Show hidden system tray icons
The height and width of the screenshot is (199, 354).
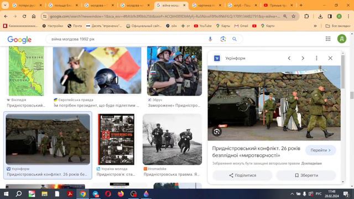tap(292, 194)
